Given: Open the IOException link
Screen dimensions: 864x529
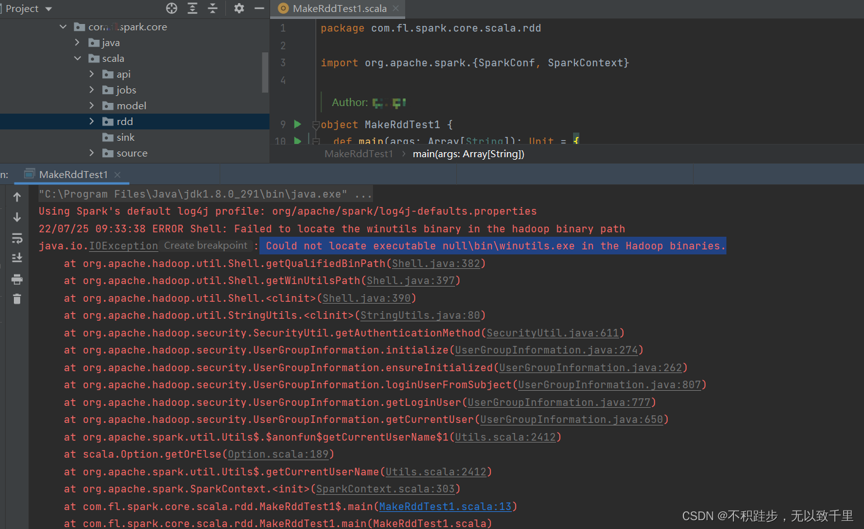Looking at the screenshot, I should click(123, 246).
